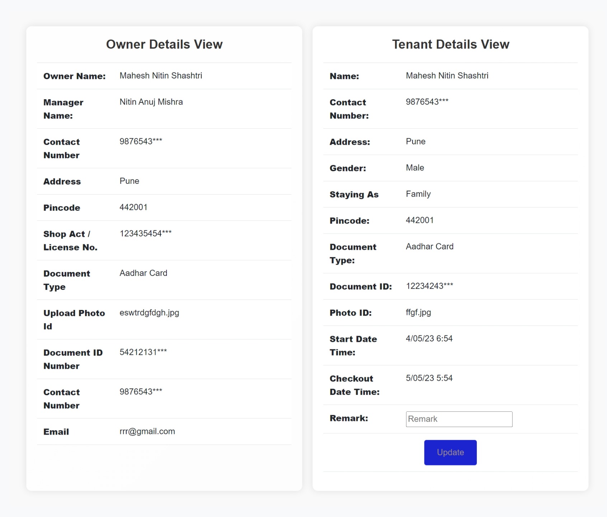Click the eswtrdgfdgh.jpg photo filename
Viewport: 607px width, 517px height.
[x=149, y=313]
